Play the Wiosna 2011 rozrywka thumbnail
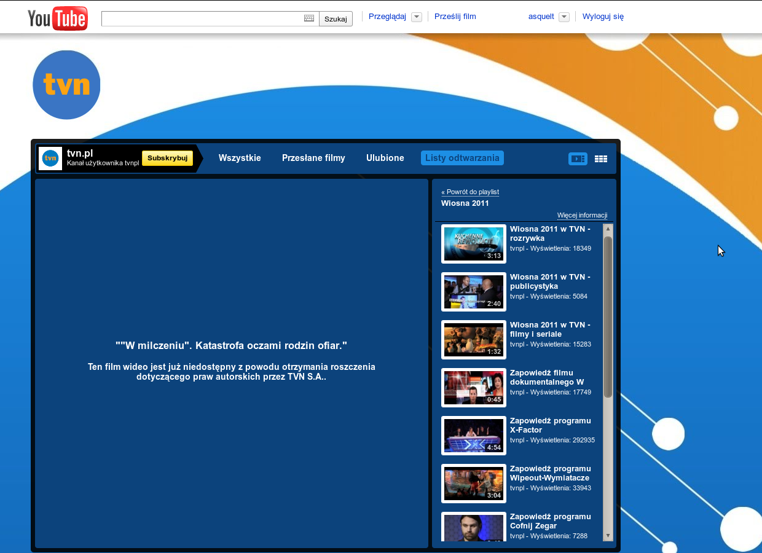Image resolution: width=762 pixels, height=553 pixels. click(x=474, y=244)
